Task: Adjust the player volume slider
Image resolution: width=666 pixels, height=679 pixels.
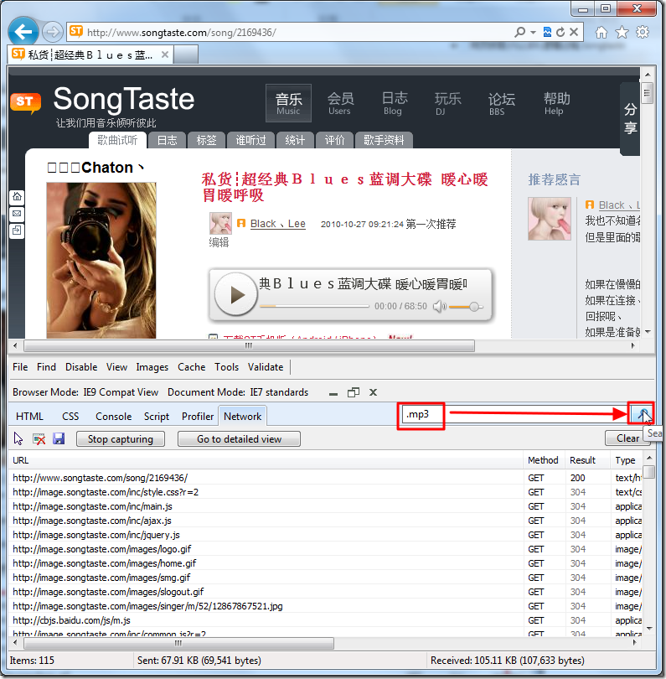Action: tap(466, 307)
